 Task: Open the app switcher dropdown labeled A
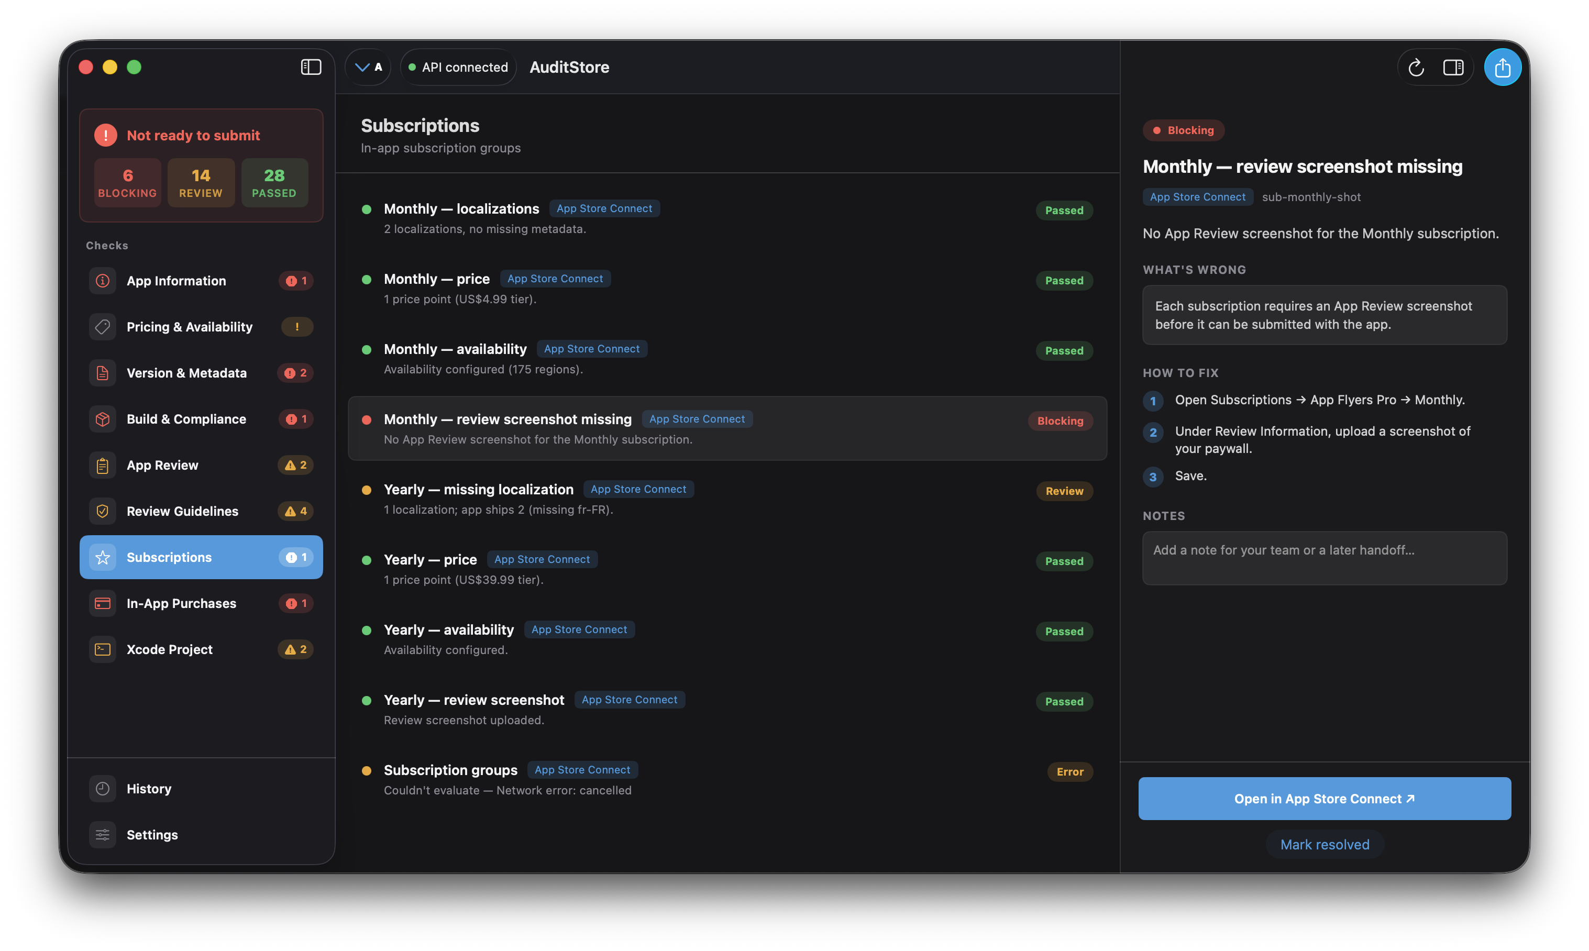[368, 67]
